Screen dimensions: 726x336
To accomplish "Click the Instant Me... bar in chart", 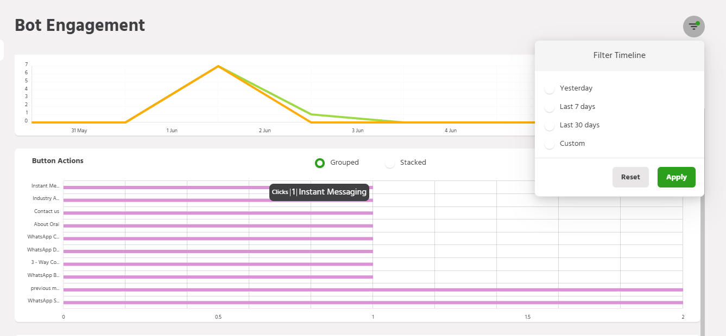I will coord(163,188).
